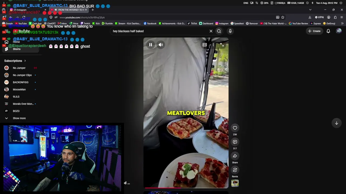Viewport: 346px width, 194px height.
Task: Open the system clock and date
Action: tap(327, 3)
